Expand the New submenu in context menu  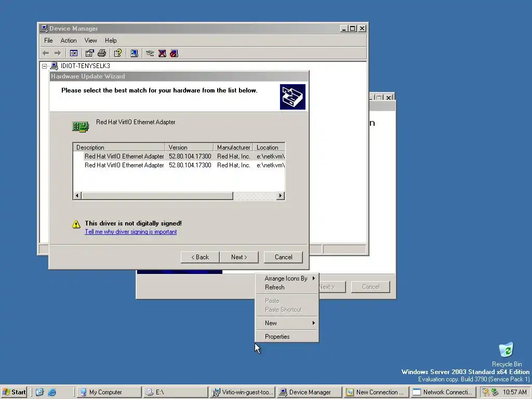[x=287, y=323]
